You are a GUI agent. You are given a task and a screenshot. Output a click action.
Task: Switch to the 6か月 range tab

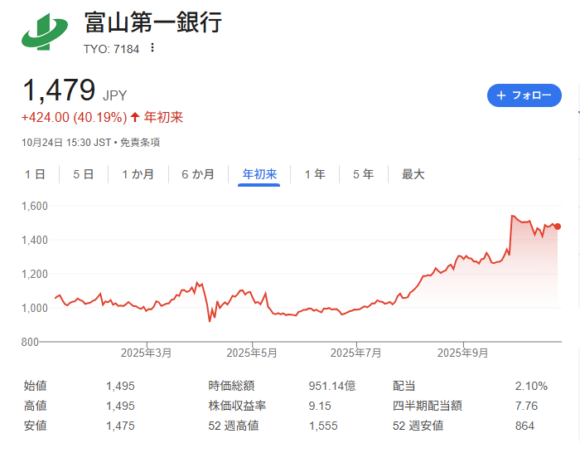[197, 174]
